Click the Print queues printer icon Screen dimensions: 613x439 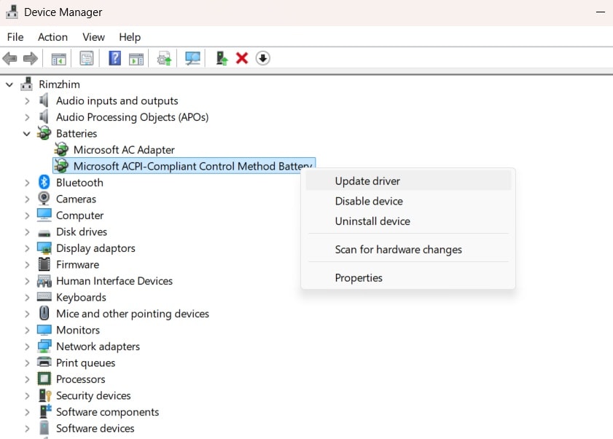click(44, 362)
